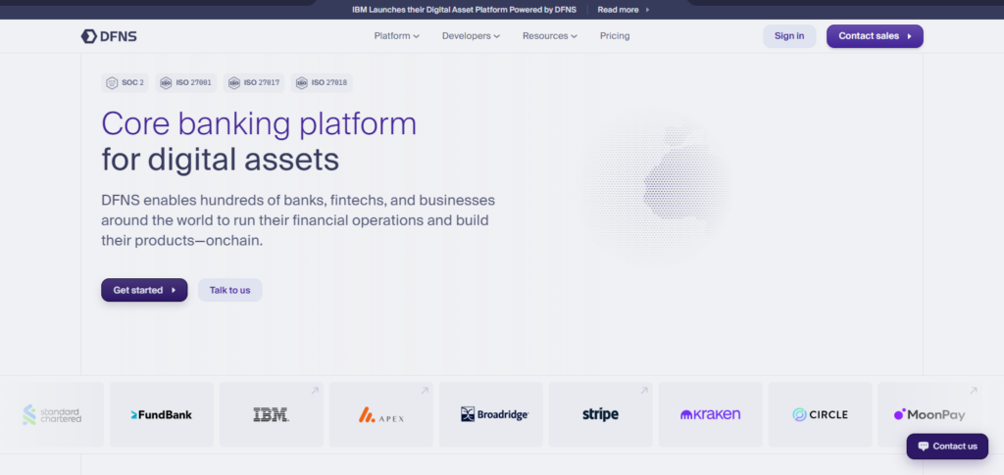Click the arrow icon on IBM card
The height and width of the screenshot is (475, 1004).
point(315,391)
